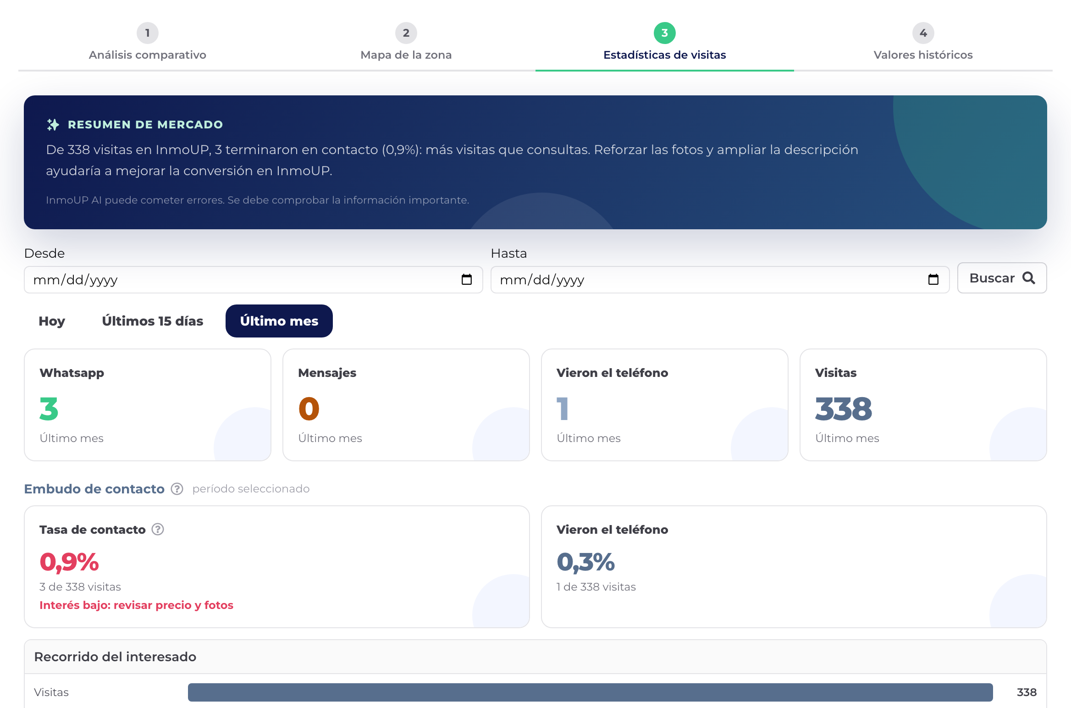Click the Mensajes stat card value 0

[309, 409]
